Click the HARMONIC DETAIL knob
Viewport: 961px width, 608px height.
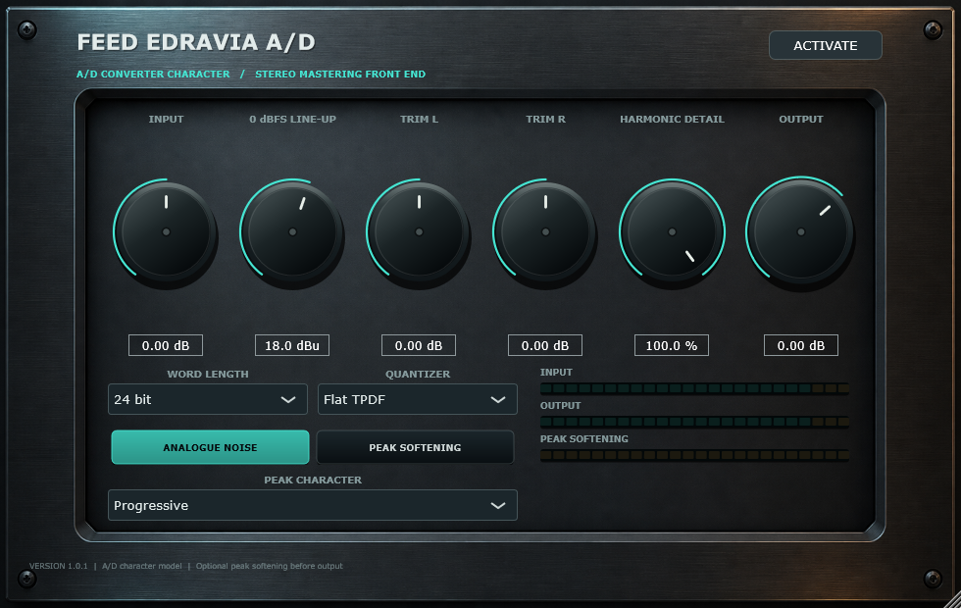tap(673, 232)
